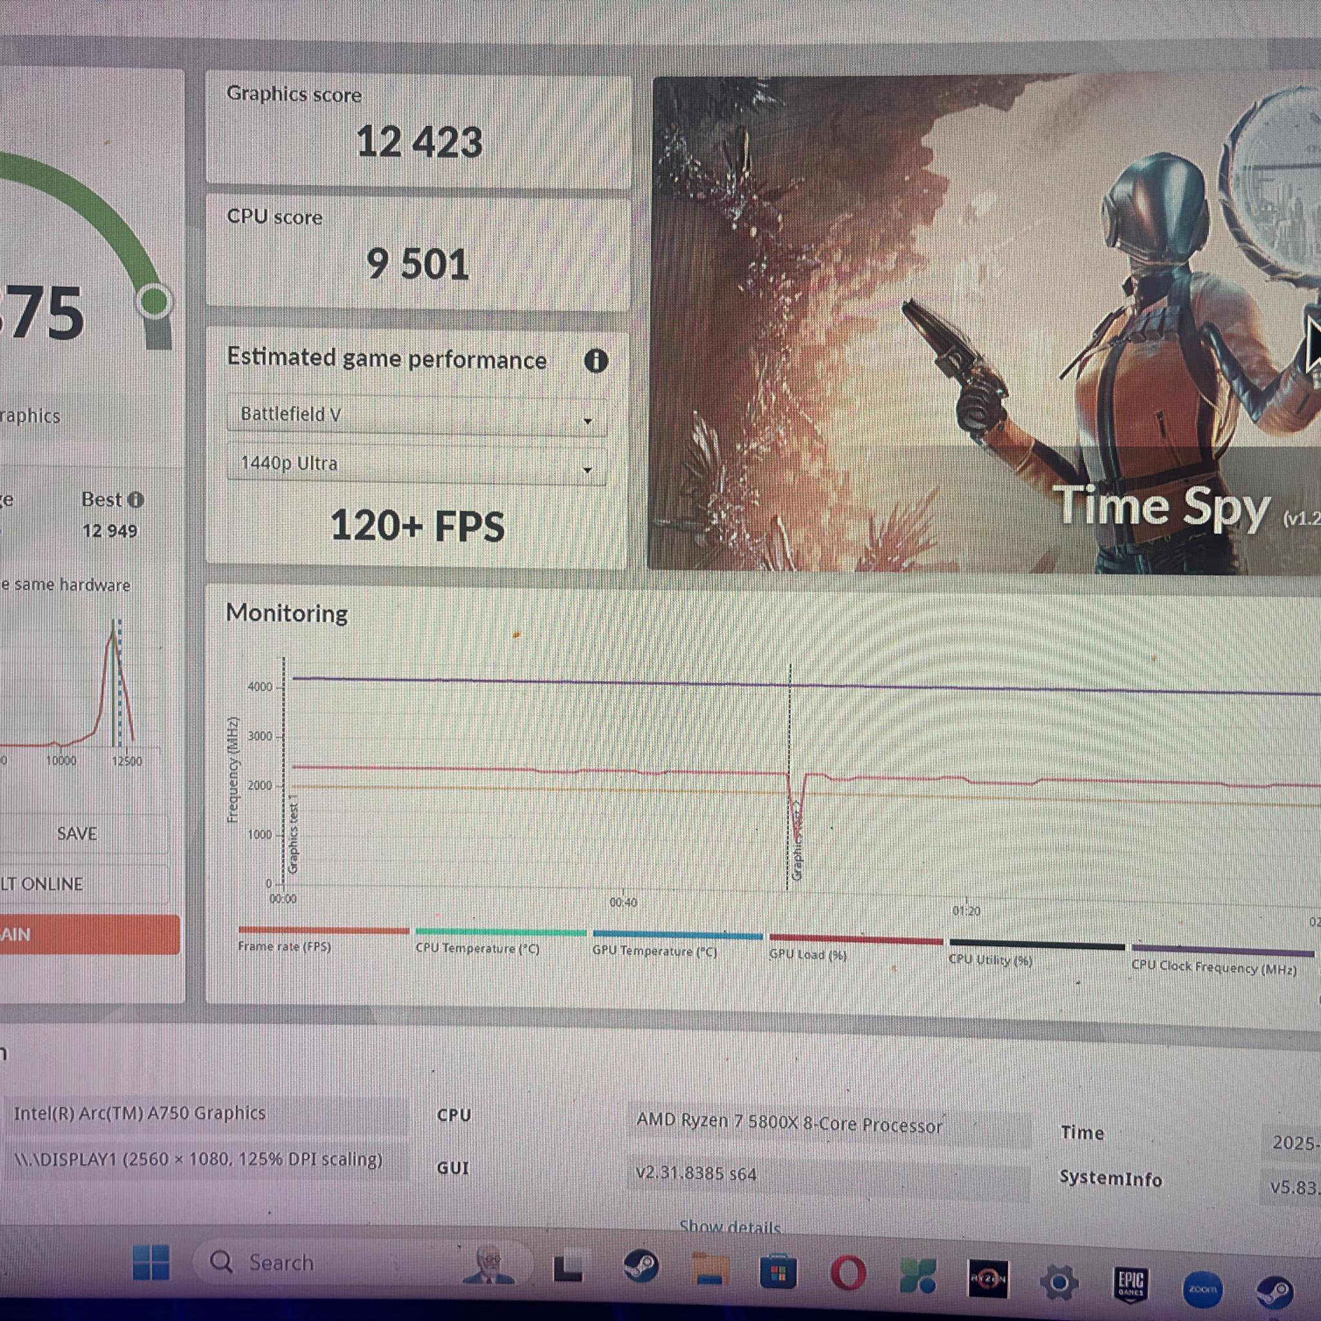Click the 120+ FPS estimate
The height and width of the screenshot is (1321, 1321).
[417, 526]
